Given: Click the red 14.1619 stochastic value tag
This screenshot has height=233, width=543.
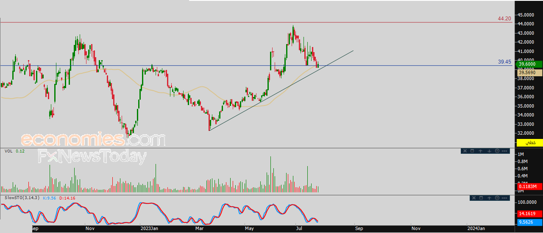Looking at the screenshot, I should 529,214.
